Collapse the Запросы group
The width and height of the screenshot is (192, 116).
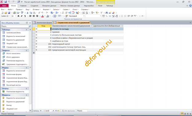point(26,50)
